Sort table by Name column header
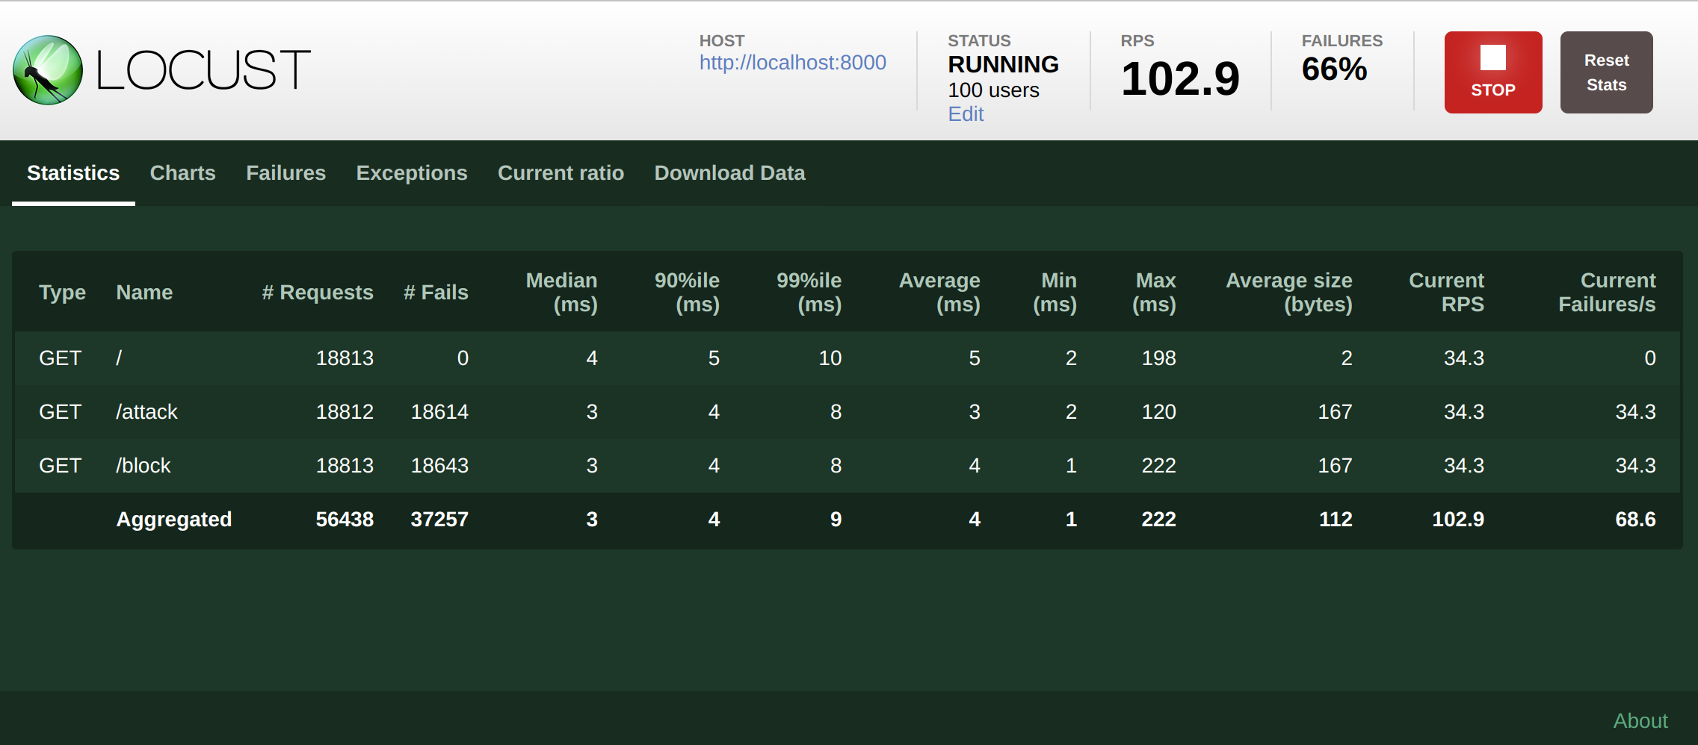Screen dimensions: 1698x745 [x=144, y=293]
